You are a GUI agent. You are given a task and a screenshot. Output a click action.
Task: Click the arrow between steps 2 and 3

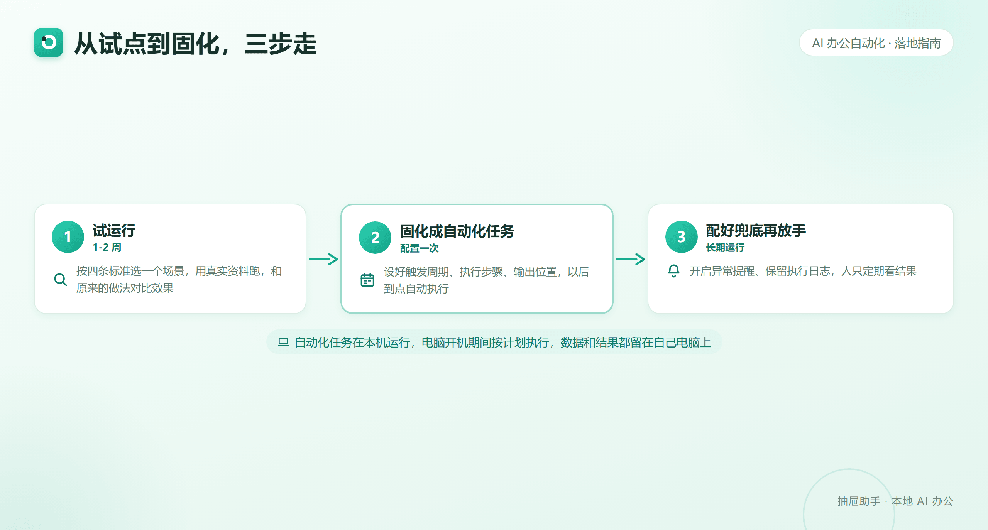tap(631, 259)
